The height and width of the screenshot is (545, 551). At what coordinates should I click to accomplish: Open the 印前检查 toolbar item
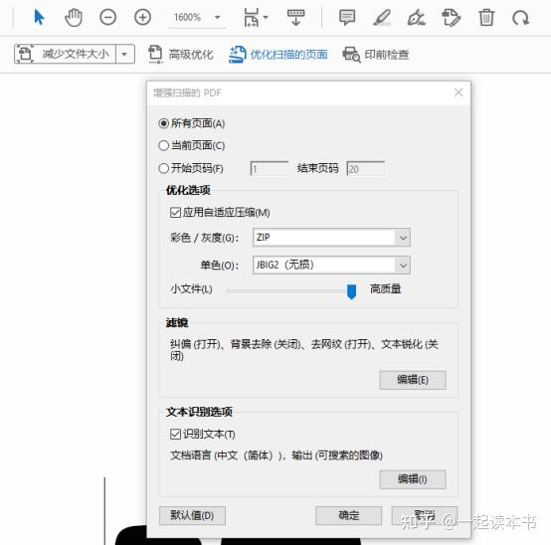(x=376, y=55)
